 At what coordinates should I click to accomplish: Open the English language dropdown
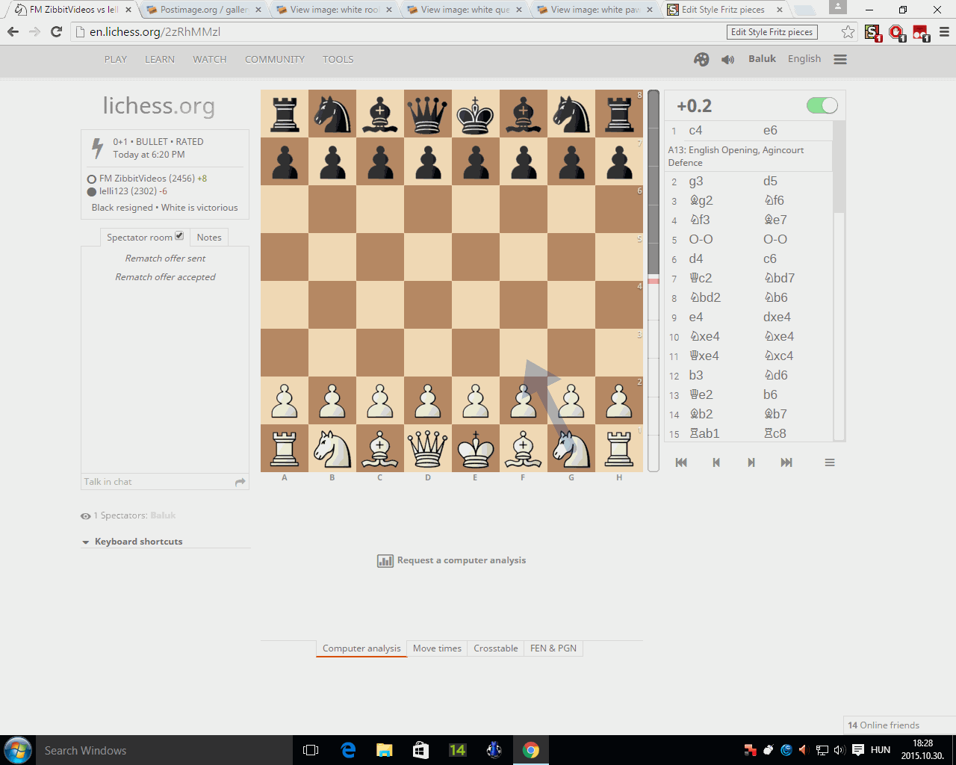pyautogui.click(x=804, y=59)
